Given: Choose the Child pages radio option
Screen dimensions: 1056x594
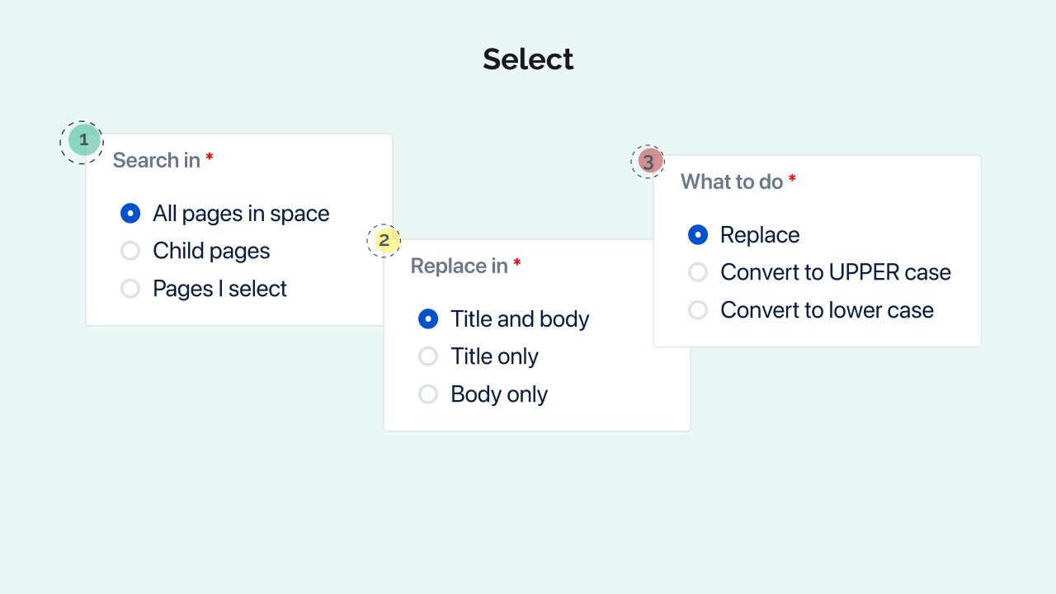Looking at the screenshot, I should [x=130, y=251].
